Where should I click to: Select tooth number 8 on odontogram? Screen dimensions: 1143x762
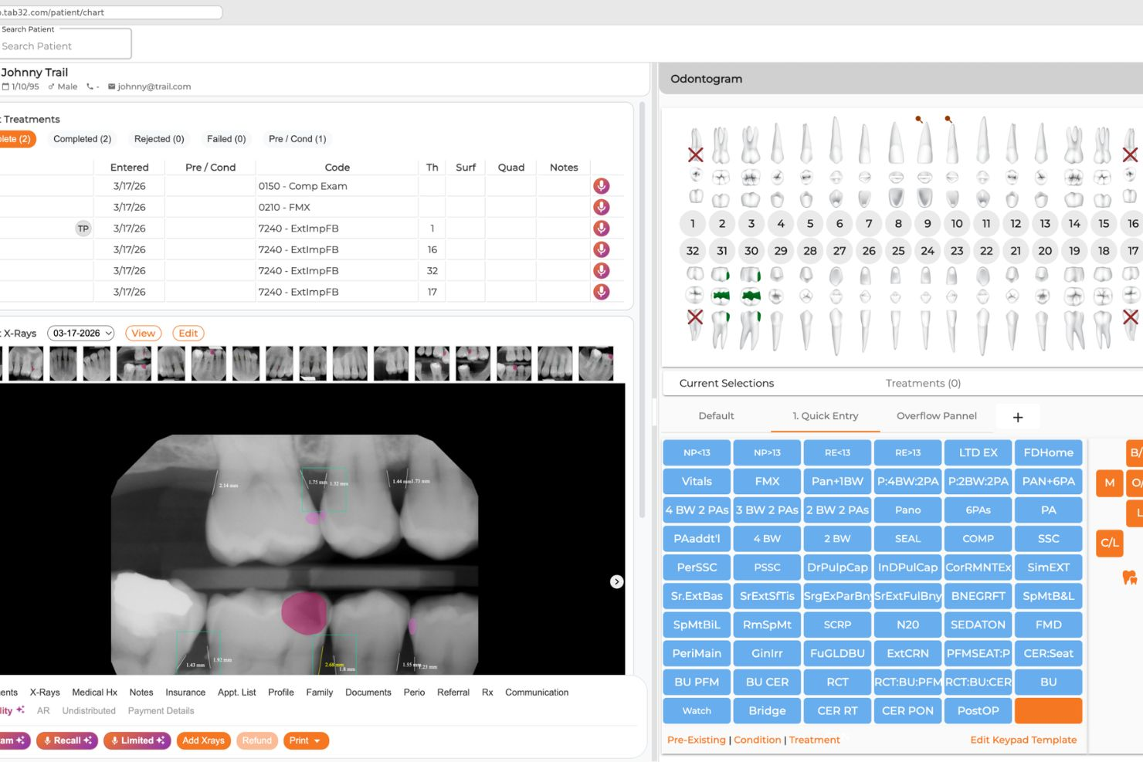(x=898, y=224)
